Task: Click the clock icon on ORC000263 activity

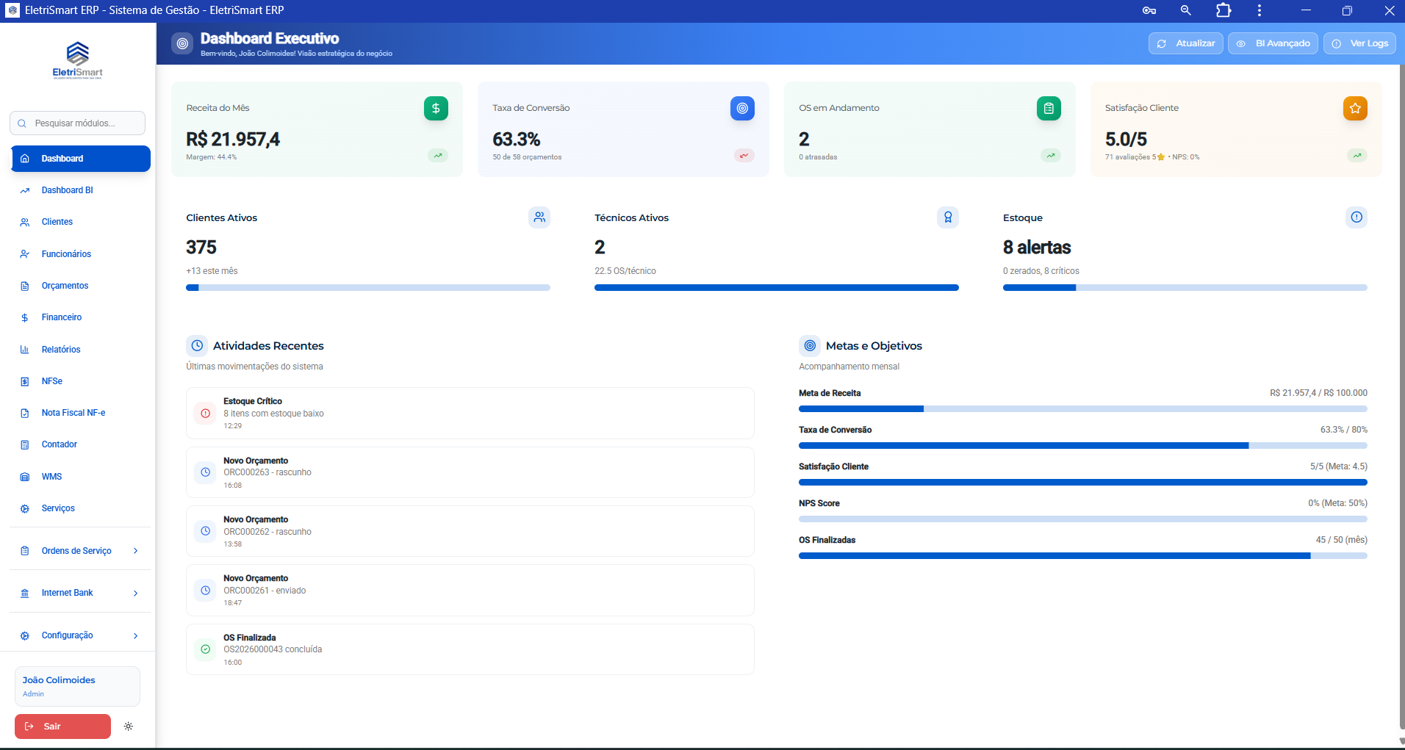Action: point(206,472)
